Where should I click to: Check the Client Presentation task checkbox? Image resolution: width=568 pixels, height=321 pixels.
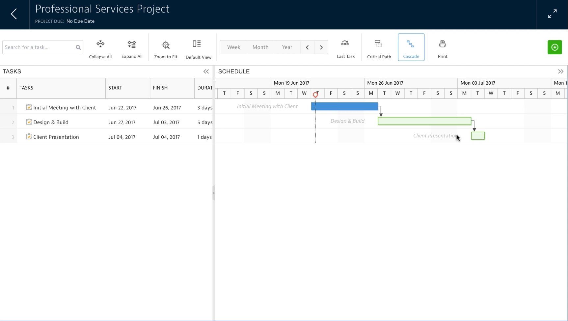tap(29, 136)
